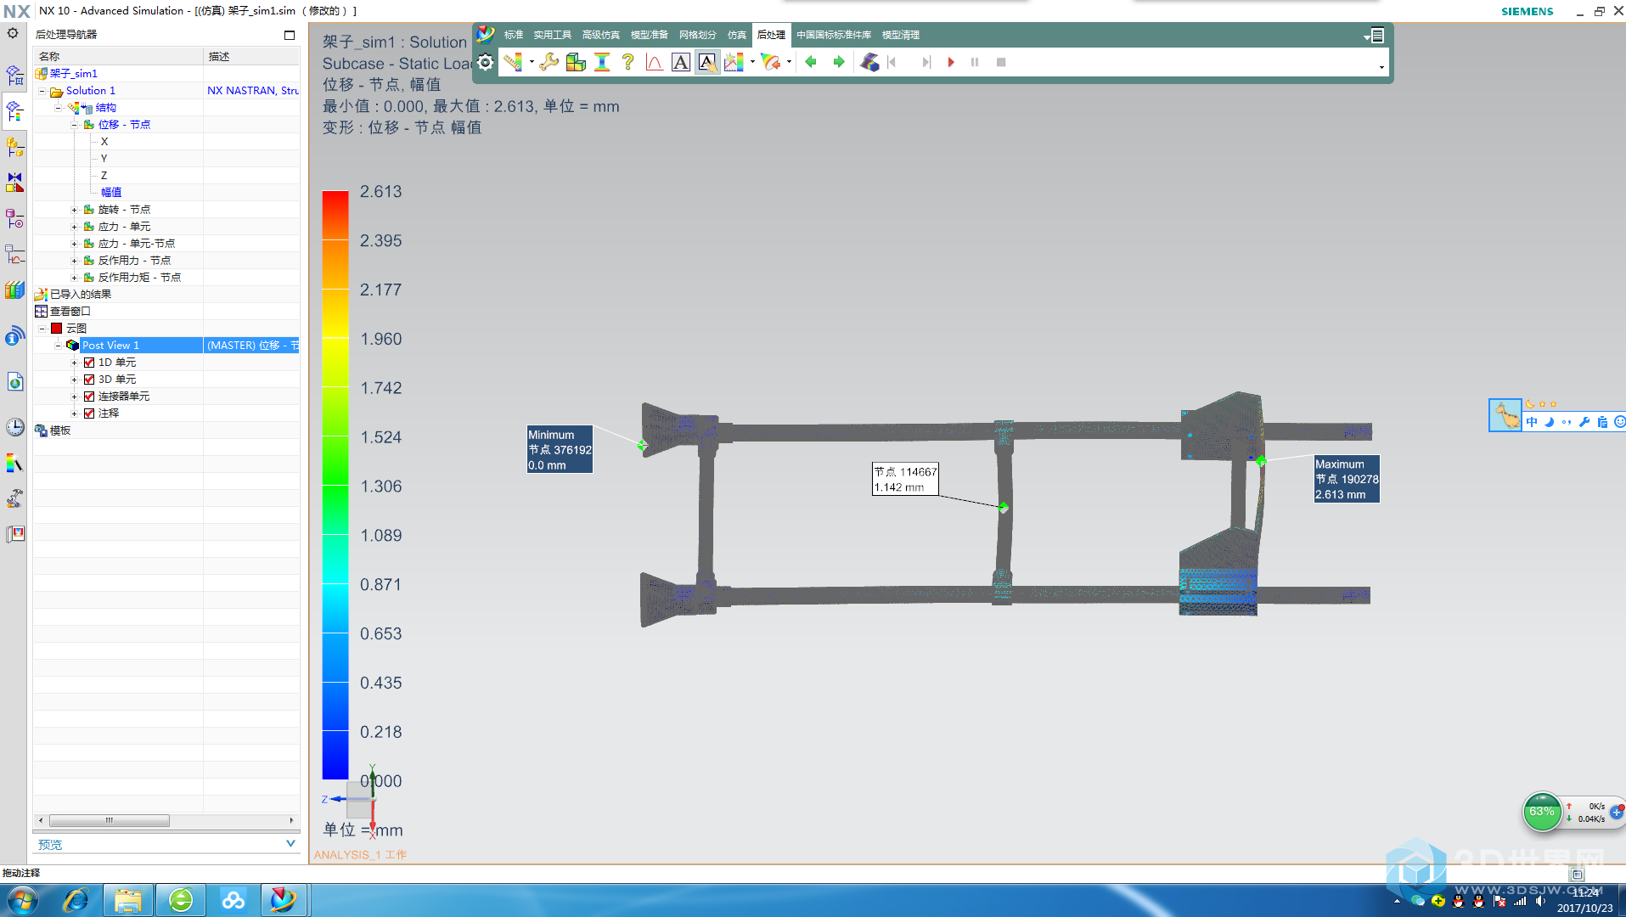Click the red curve graph icon
This screenshot has width=1626, height=917.
pyautogui.click(x=655, y=62)
